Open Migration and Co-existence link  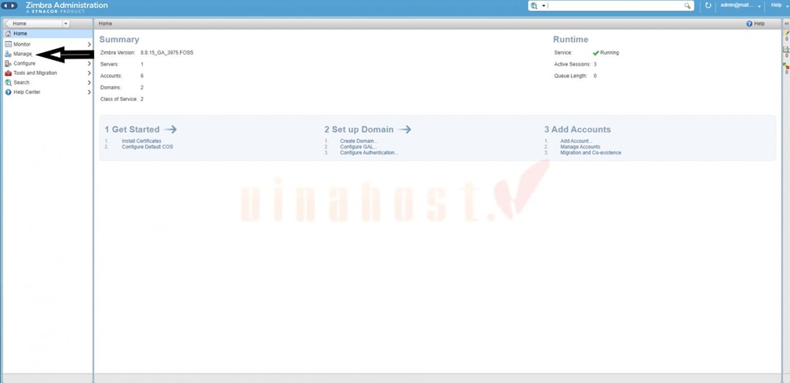click(x=590, y=152)
